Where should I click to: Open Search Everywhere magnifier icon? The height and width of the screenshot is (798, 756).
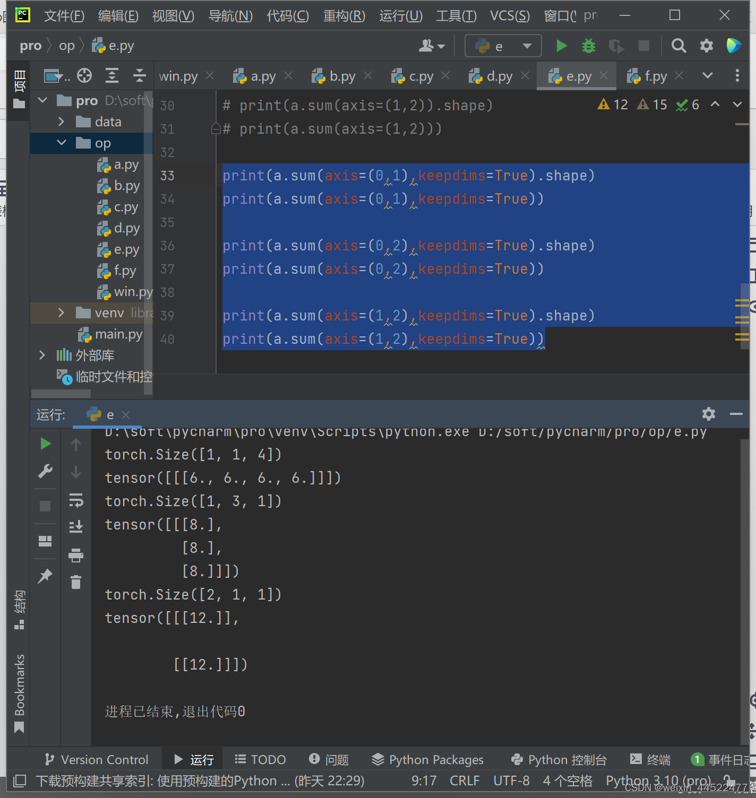[x=678, y=46]
